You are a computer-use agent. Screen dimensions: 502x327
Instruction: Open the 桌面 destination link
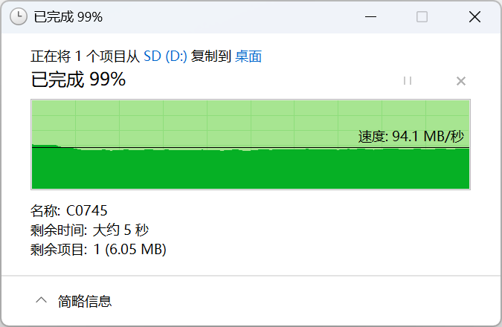point(248,56)
